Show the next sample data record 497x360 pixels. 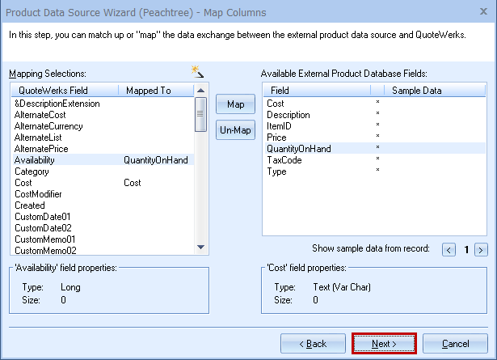[481, 250]
